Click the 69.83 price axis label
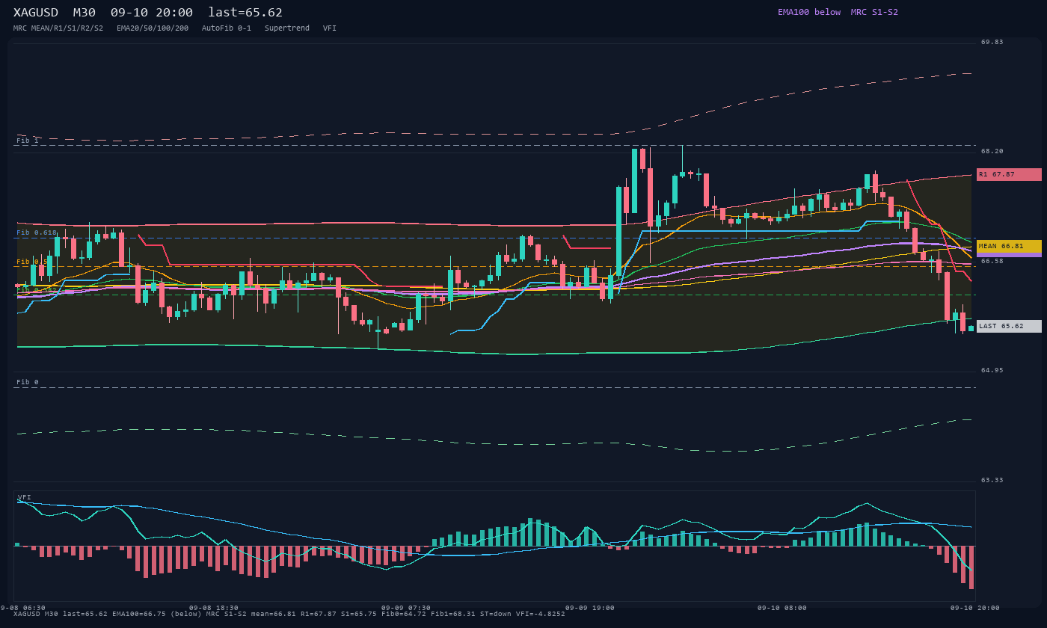The width and height of the screenshot is (1047, 628). 992,42
